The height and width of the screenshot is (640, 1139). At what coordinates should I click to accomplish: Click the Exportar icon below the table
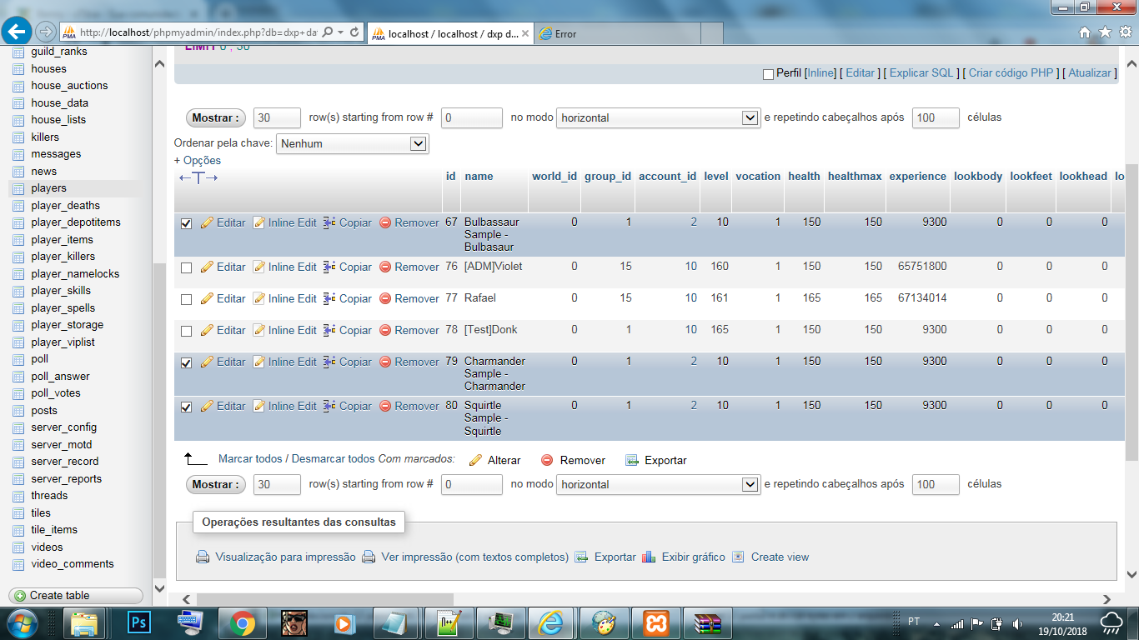632,460
